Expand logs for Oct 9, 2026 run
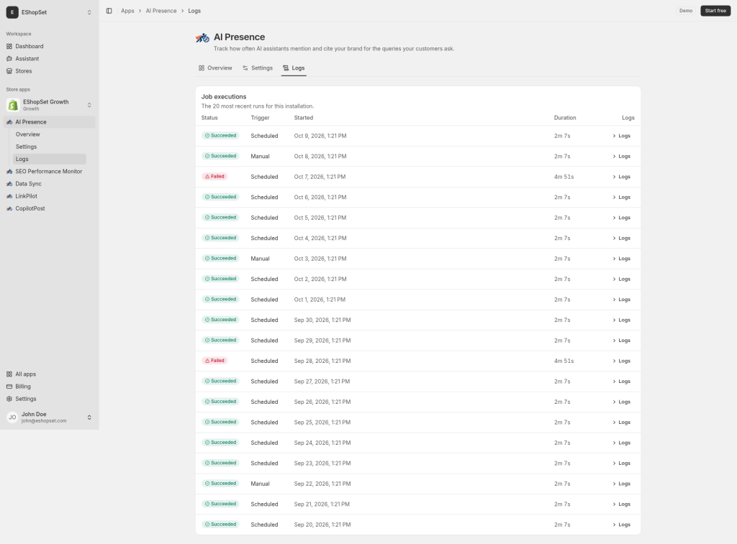 (x=621, y=136)
